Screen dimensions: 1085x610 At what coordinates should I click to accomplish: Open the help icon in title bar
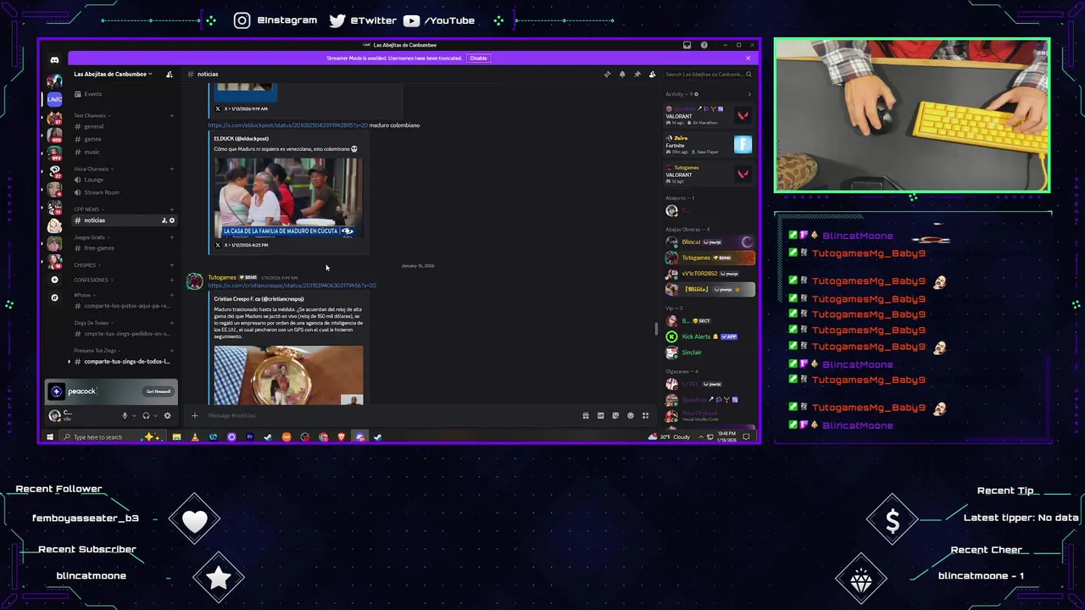[x=704, y=45]
